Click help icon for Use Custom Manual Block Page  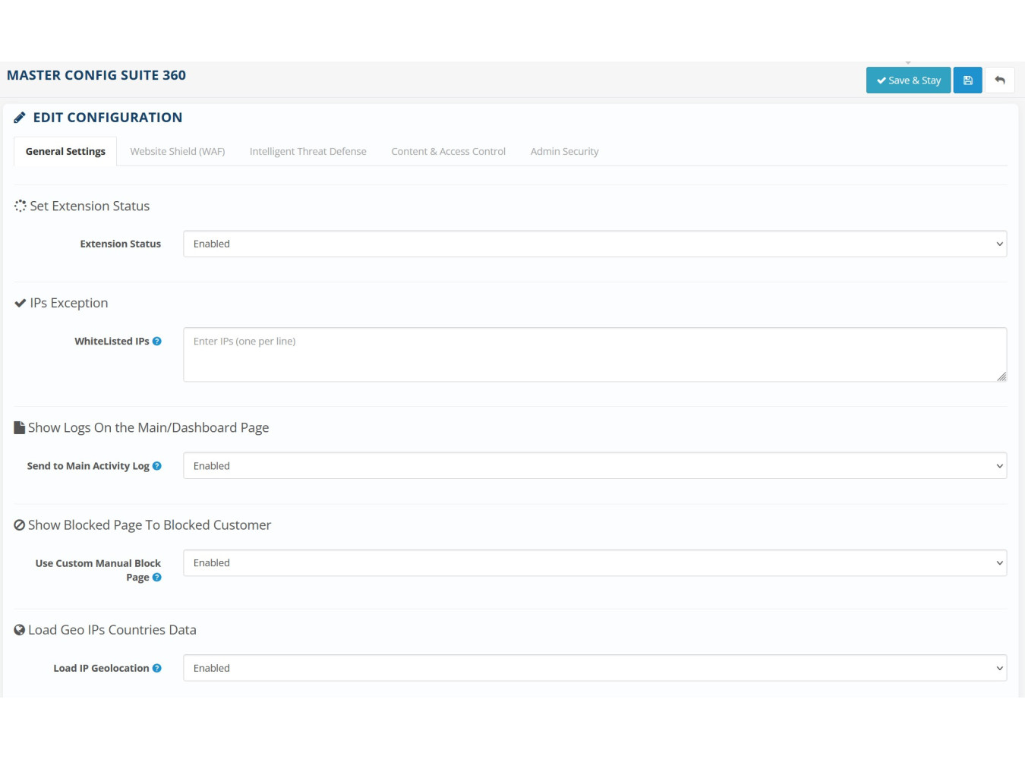[x=157, y=578]
